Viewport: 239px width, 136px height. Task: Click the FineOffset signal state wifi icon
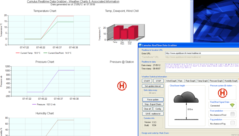point(232,105)
